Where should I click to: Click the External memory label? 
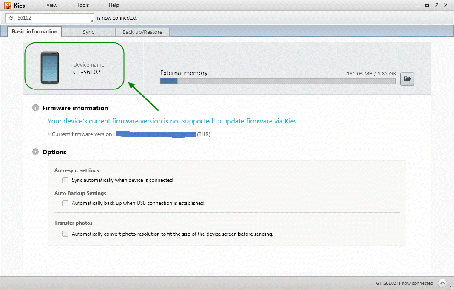184,73
